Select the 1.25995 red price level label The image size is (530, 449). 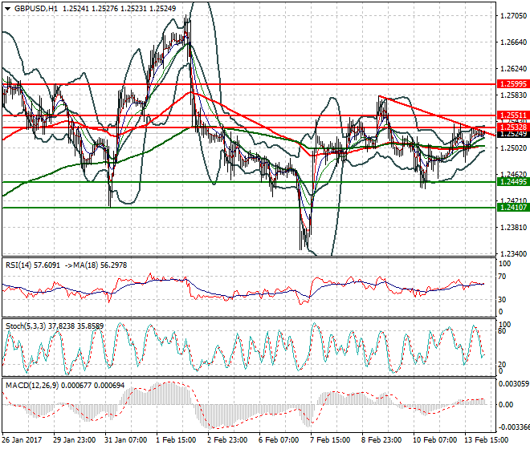coord(513,84)
